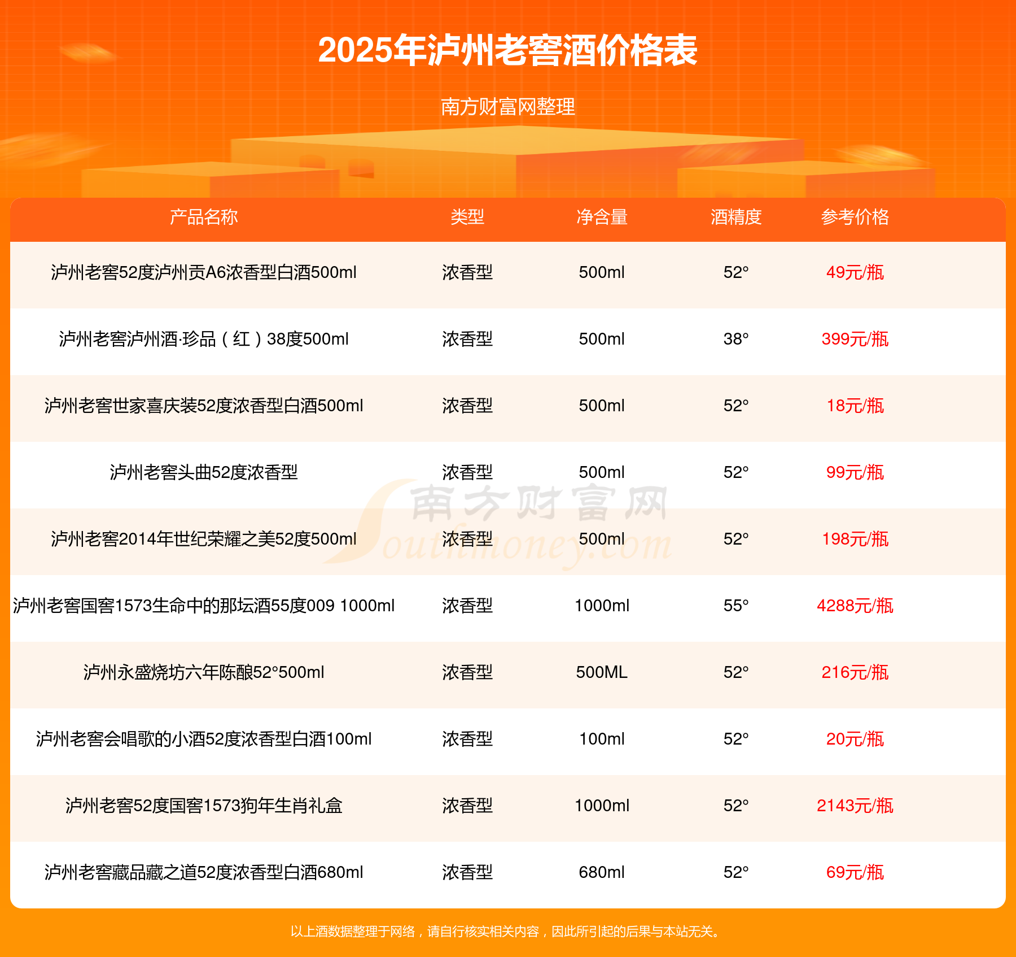Select the price '69元/瓶'
The height and width of the screenshot is (957, 1016).
pos(855,872)
